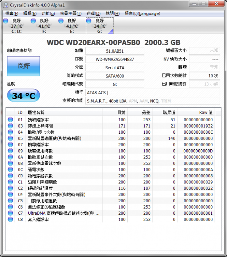Screen dimensions: 227x257
Task: Click the status orb in the 斷電撤銷次數 row
Action: click(10, 176)
